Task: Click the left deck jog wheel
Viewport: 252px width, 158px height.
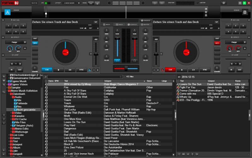Action: pos(65,52)
